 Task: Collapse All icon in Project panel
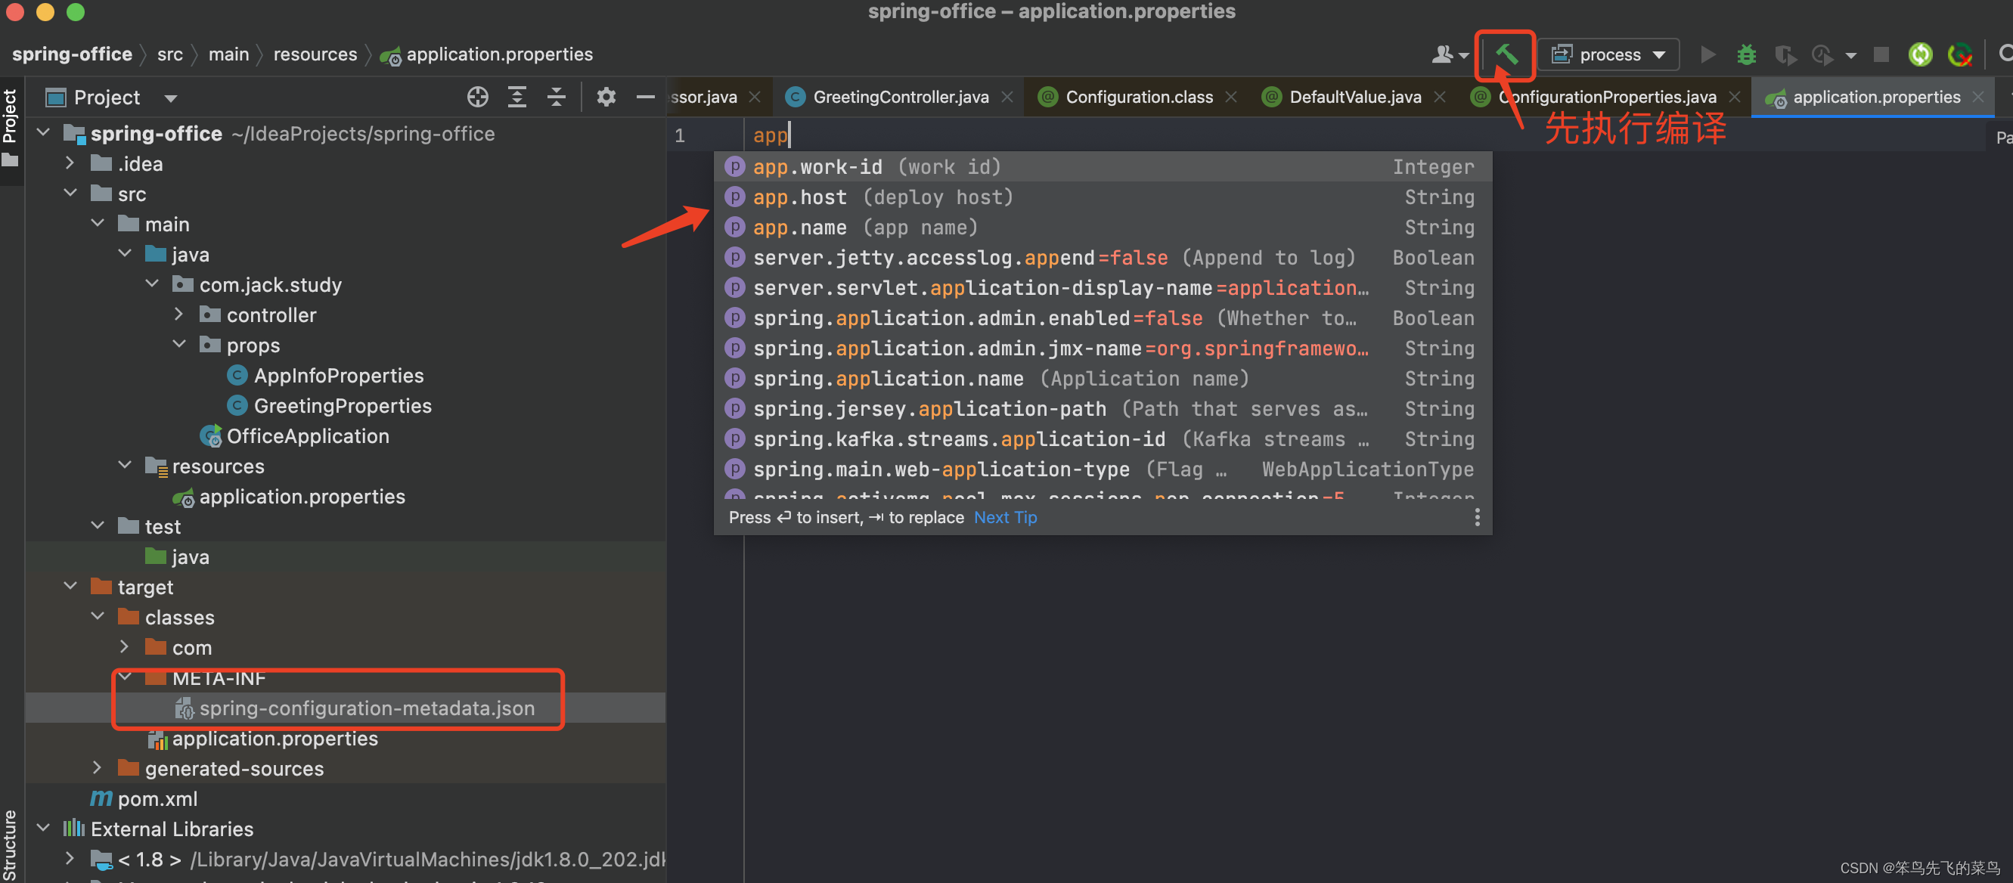tap(556, 97)
